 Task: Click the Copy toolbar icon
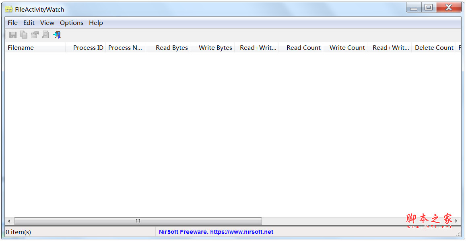pos(23,35)
